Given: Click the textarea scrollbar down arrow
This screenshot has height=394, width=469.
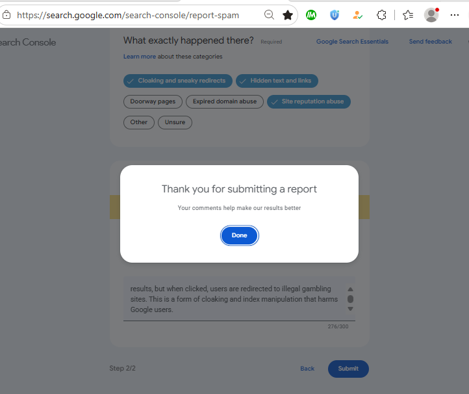Looking at the screenshot, I should 350,309.
